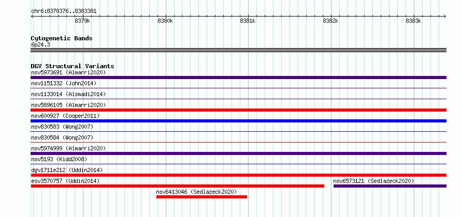Click the purple bar under nsv5974999

pos(239,153)
